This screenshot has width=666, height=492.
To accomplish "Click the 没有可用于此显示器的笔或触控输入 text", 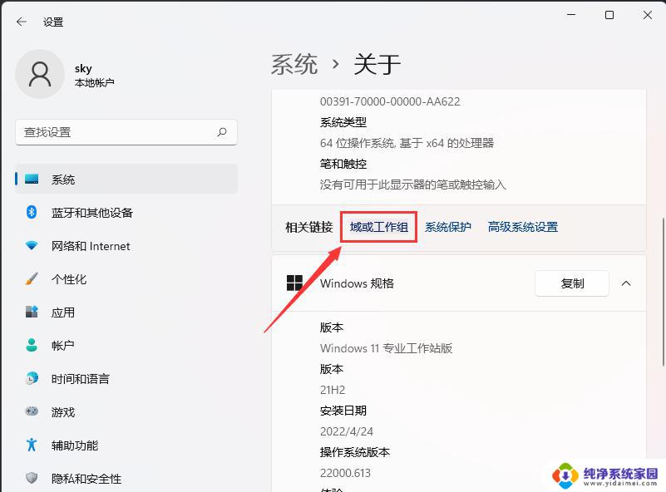I will click(x=413, y=184).
